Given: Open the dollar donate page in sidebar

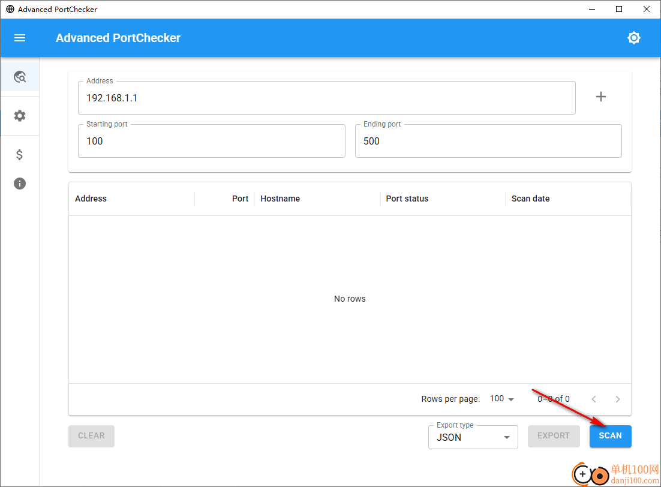Looking at the screenshot, I should [x=19, y=155].
